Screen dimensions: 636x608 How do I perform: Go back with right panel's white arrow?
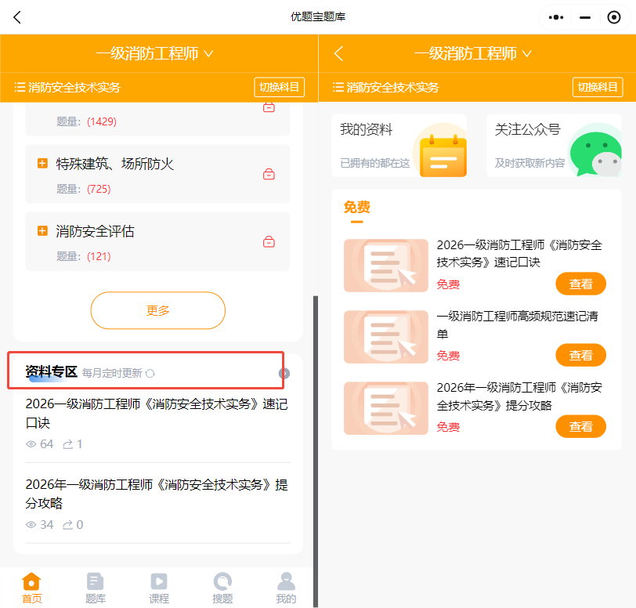338,53
